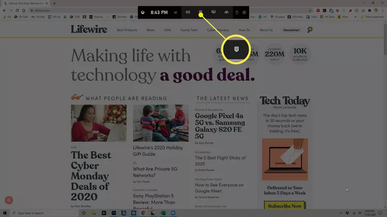The height and width of the screenshot is (217, 387).
Task: Open the Chrome three-dot menu
Action: coord(382,10)
